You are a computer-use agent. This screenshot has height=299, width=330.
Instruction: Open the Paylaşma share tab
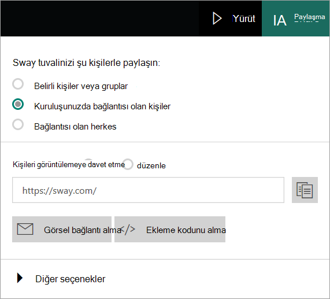(295, 19)
